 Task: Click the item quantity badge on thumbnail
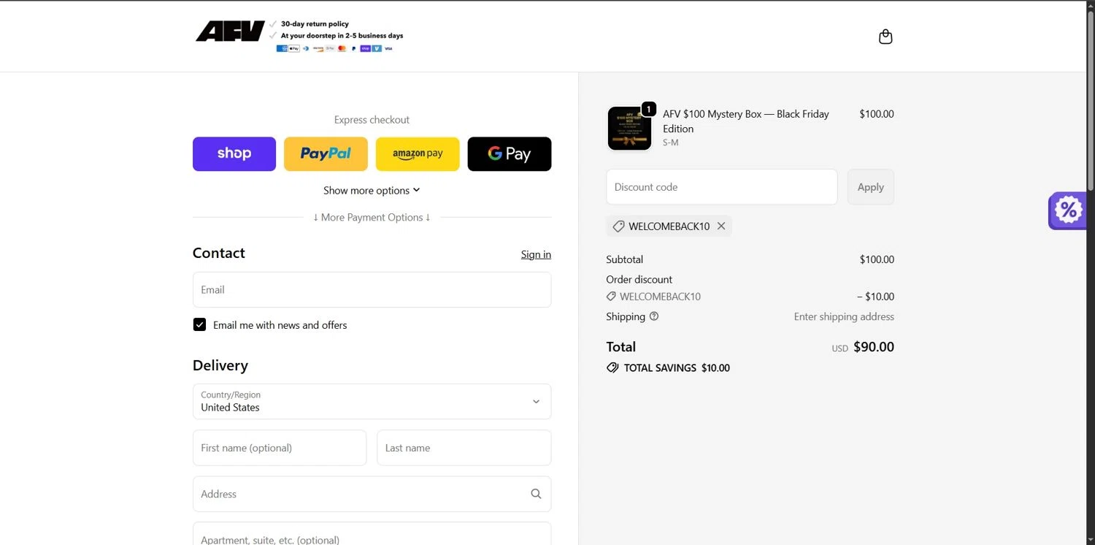click(648, 110)
